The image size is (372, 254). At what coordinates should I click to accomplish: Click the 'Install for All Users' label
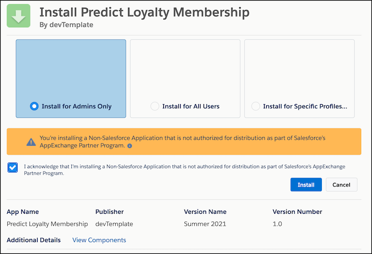click(x=191, y=107)
